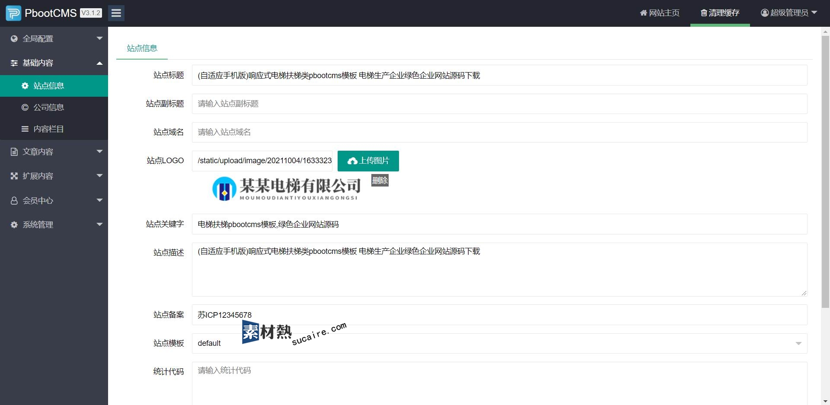Click inside the 站点描述 textarea
The height and width of the screenshot is (405, 830).
pos(499,269)
